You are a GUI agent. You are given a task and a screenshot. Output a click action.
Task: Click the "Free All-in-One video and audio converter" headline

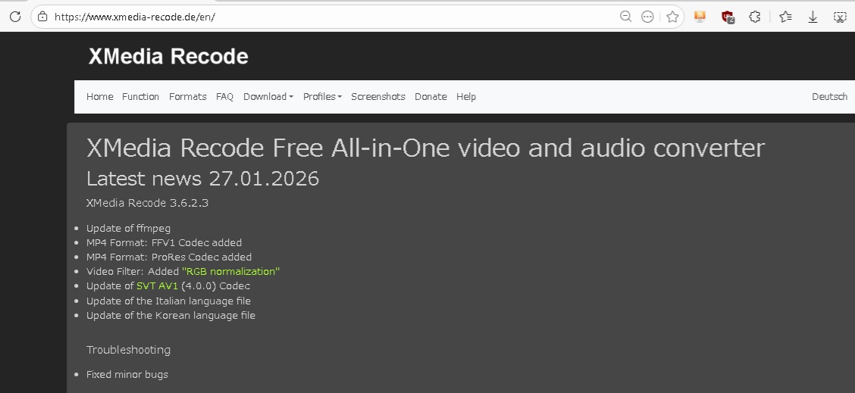[x=518, y=148]
